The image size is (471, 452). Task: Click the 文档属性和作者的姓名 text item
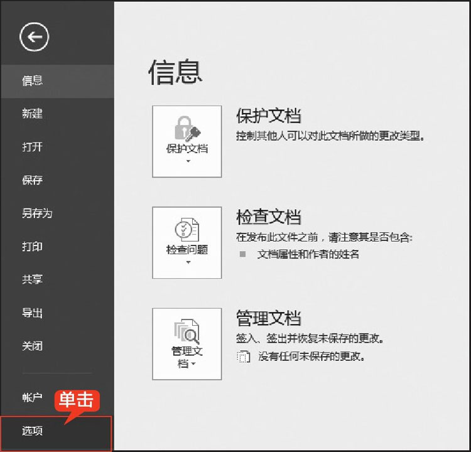pos(308,254)
